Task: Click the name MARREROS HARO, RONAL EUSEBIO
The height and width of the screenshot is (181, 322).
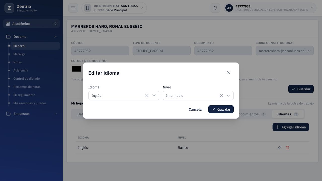Action: point(107,26)
